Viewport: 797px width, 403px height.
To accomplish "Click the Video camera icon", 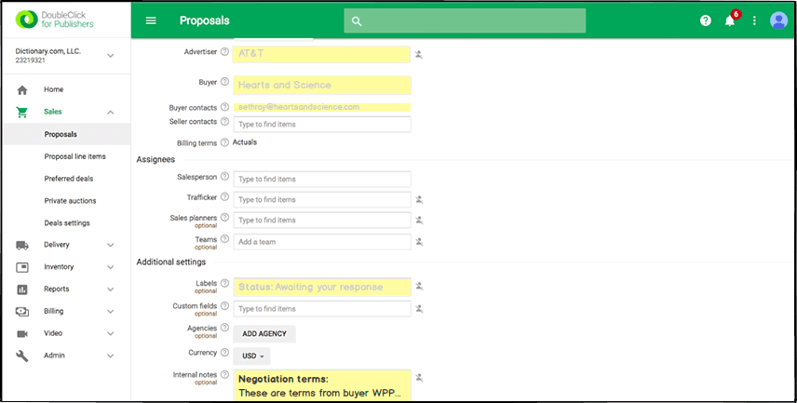I will tap(21, 334).
